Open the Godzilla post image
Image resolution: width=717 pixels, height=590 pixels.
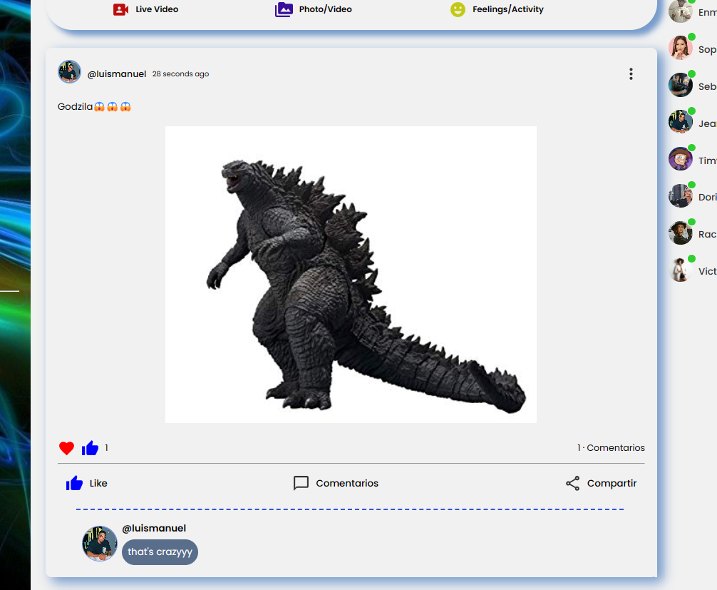351,275
